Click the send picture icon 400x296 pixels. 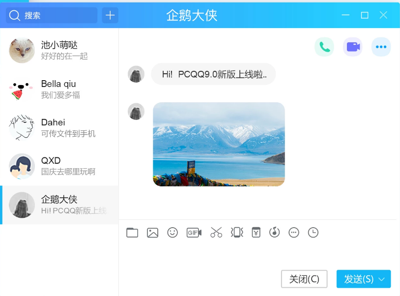[152, 233]
